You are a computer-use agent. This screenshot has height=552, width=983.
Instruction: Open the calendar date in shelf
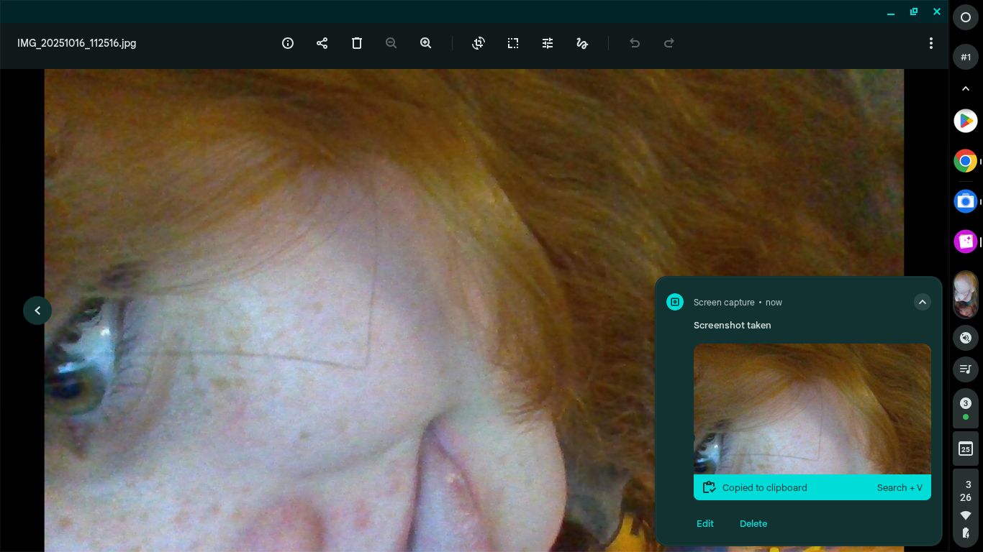click(966, 449)
